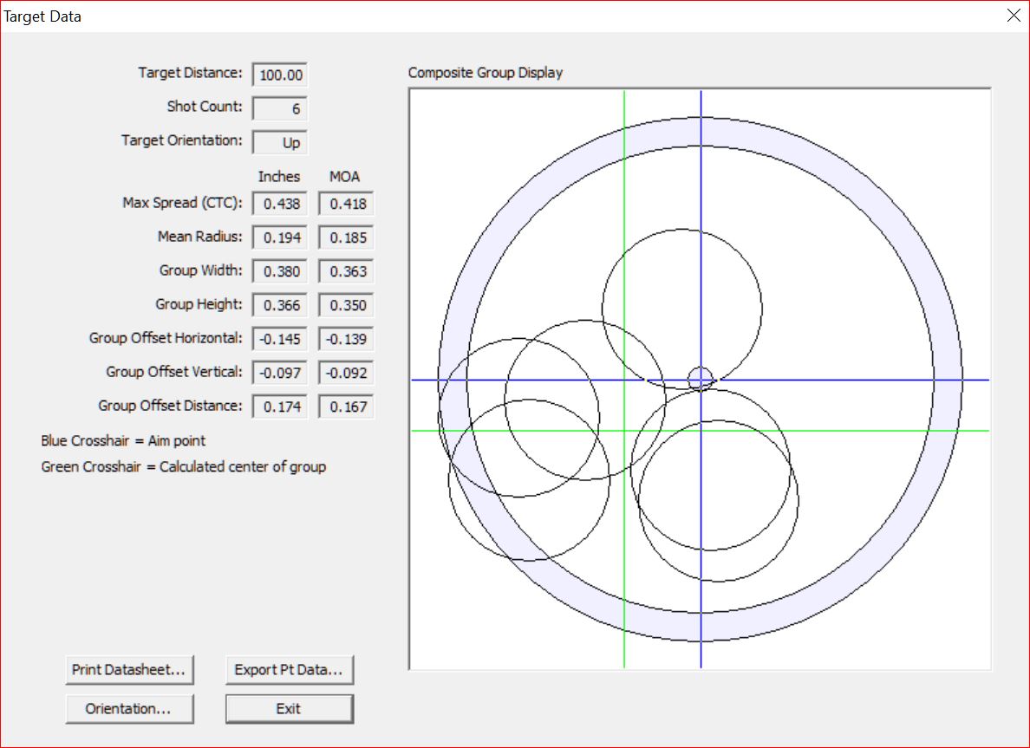Viewport: 1030px width, 748px height.
Task: Click the small blue aim point circle
Action: (x=701, y=379)
